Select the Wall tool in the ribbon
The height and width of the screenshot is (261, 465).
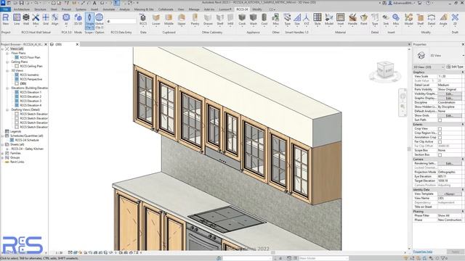[26, 20]
